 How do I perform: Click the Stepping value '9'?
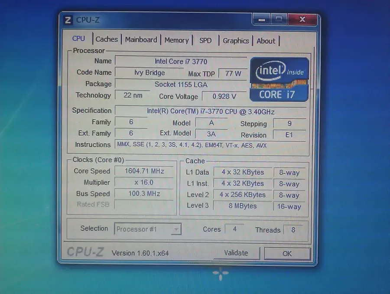(289, 124)
